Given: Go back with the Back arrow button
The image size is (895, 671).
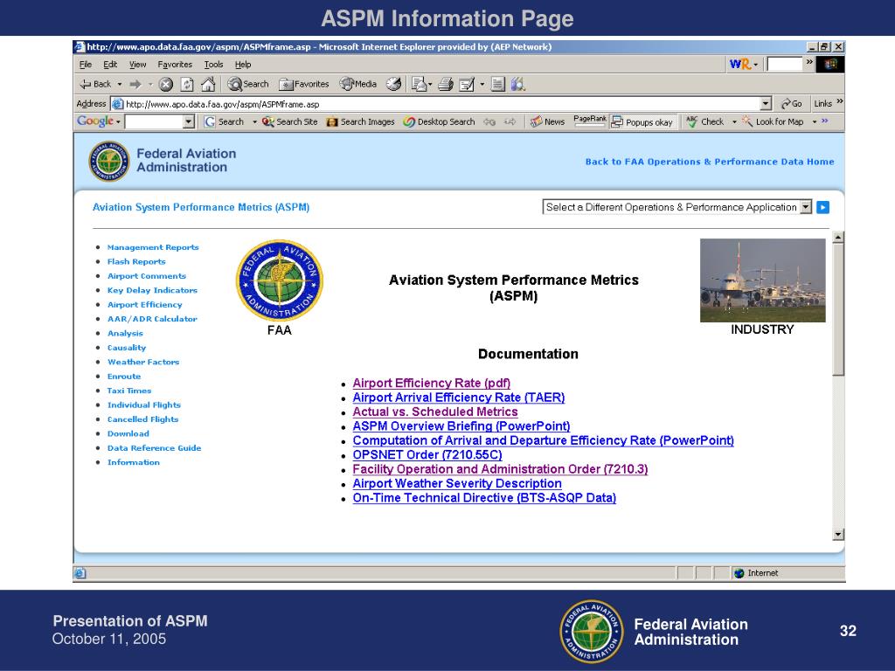Looking at the screenshot, I should 95,85.
